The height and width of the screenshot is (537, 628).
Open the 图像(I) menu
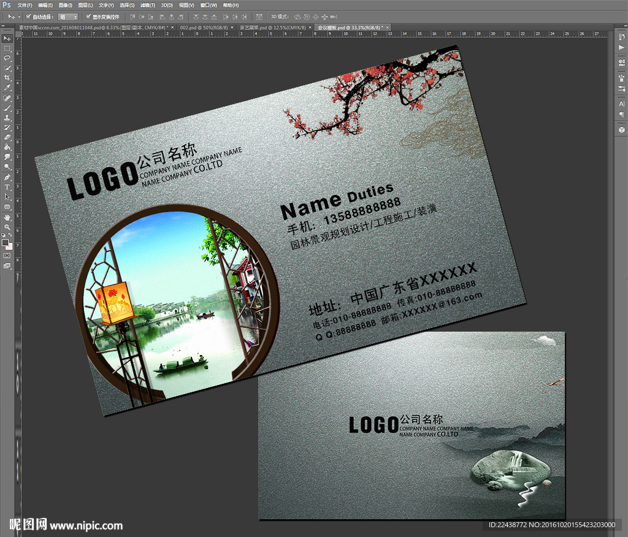[65, 5]
